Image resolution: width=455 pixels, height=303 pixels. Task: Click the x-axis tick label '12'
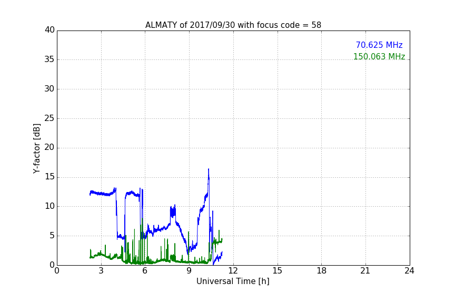point(233,271)
